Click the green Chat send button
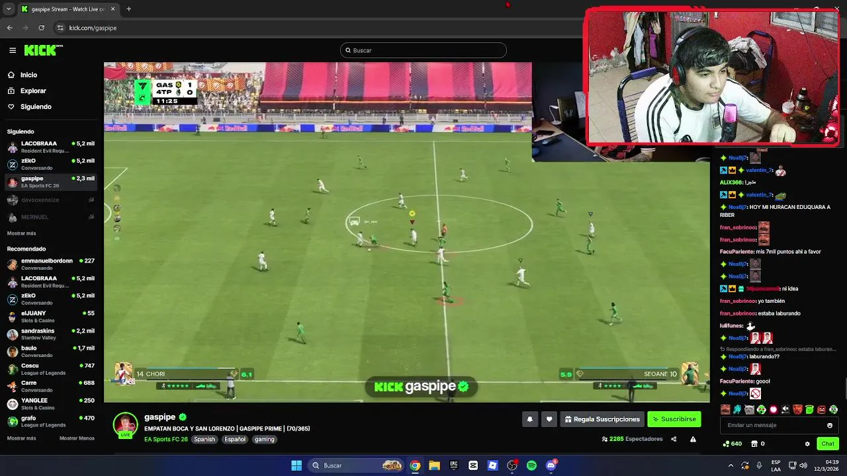The width and height of the screenshot is (847, 476). click(828, 444)
